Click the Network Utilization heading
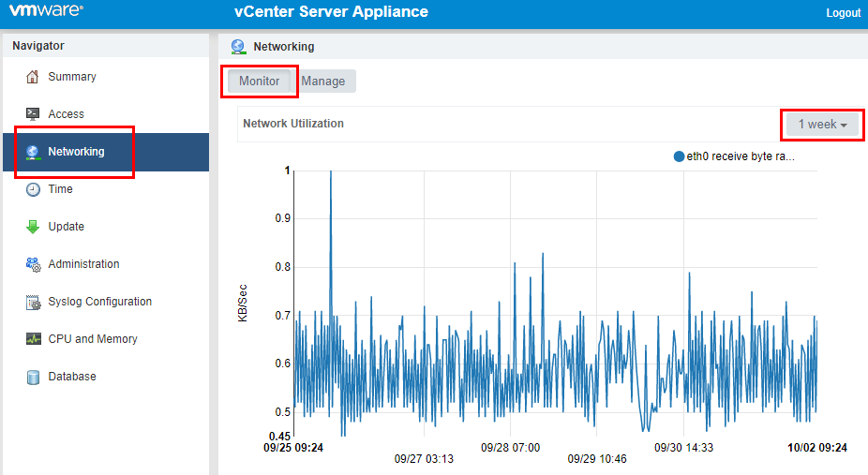The image size is (868, 475). click(293, 124)
